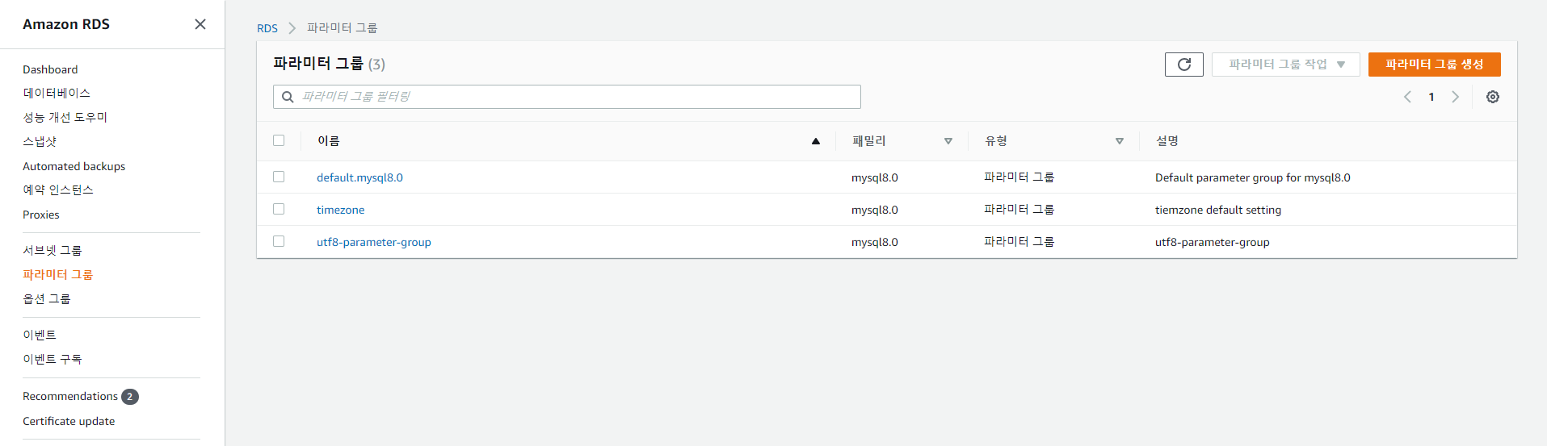Open Certificate update in the sidebar

pyautogui.click(x=69, y=421)
